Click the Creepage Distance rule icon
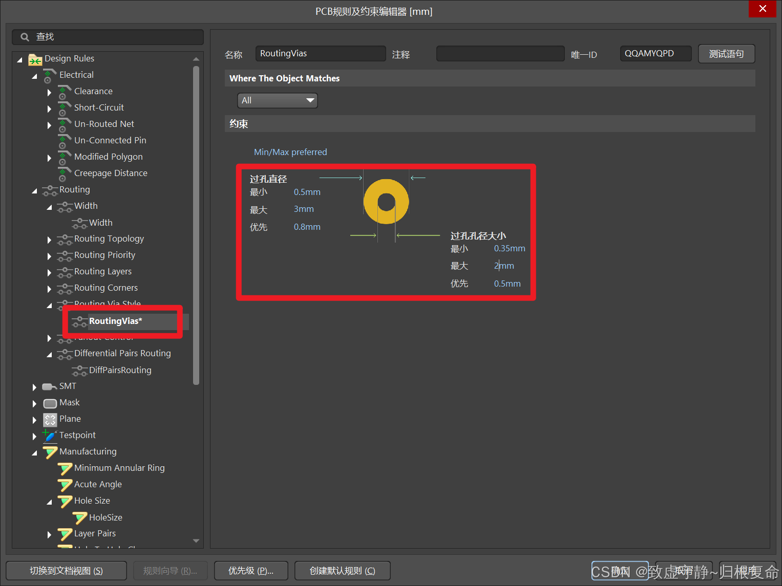782x586 pixels. tap(65, 174)
